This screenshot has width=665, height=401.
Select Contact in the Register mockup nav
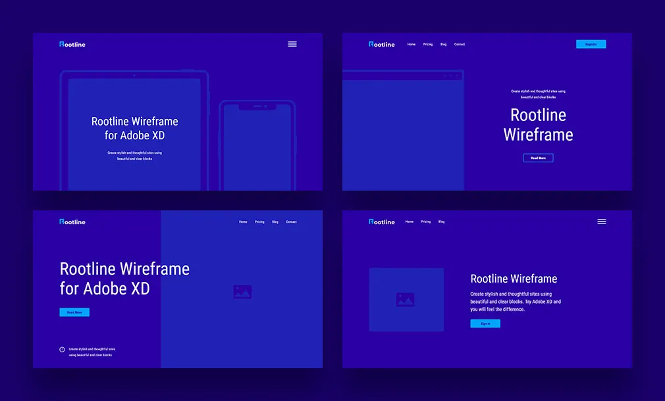(460, 44)
